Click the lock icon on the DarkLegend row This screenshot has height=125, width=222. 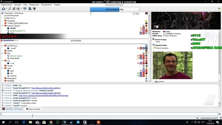[x=146, y=78]
